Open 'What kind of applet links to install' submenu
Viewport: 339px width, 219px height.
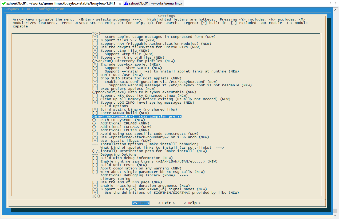point(162,148)
